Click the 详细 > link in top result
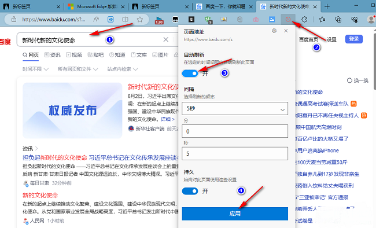Viewport: 376px width, 228px height. tap(167, 119)
